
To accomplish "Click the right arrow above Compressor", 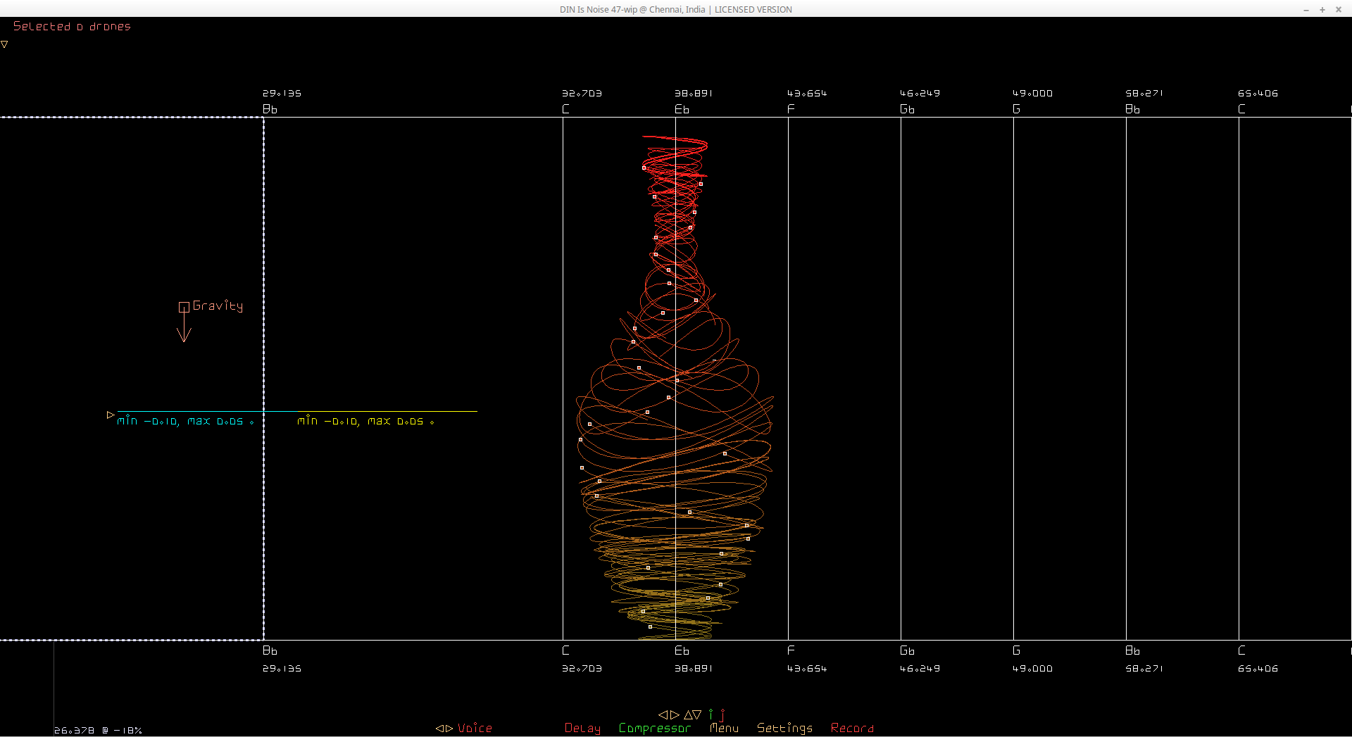I will click(x=675, y=714).
